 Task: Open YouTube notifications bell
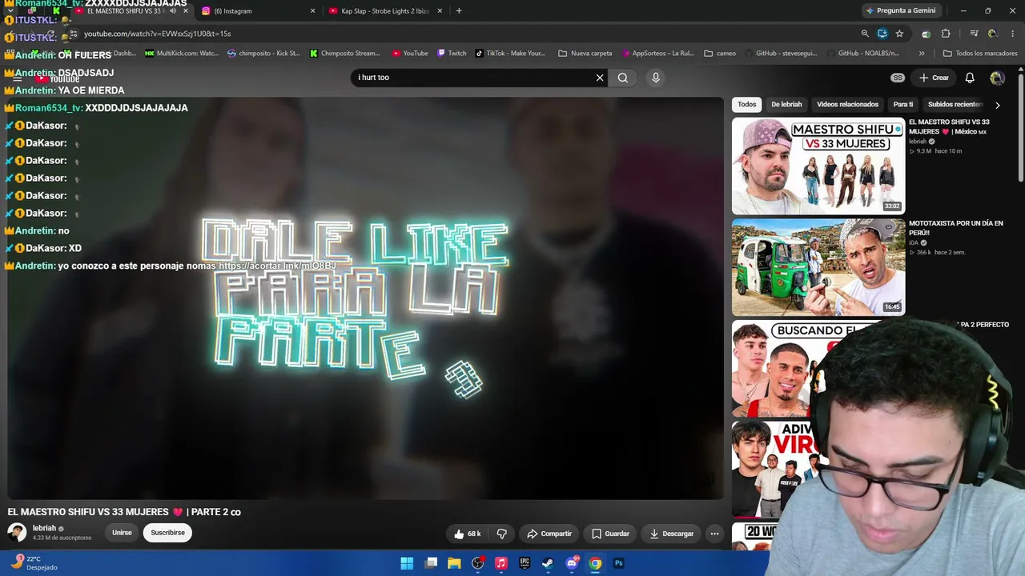click(x=970, y=78)
